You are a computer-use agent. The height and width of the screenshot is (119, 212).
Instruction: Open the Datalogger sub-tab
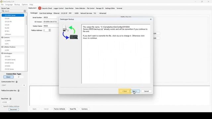pos(34,13)
